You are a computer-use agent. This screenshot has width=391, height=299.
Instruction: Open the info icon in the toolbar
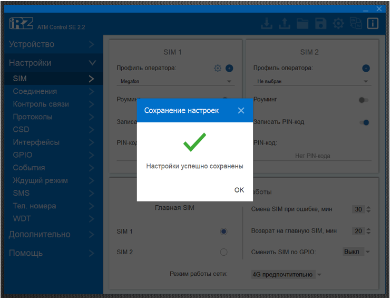[x=373, y=24]
